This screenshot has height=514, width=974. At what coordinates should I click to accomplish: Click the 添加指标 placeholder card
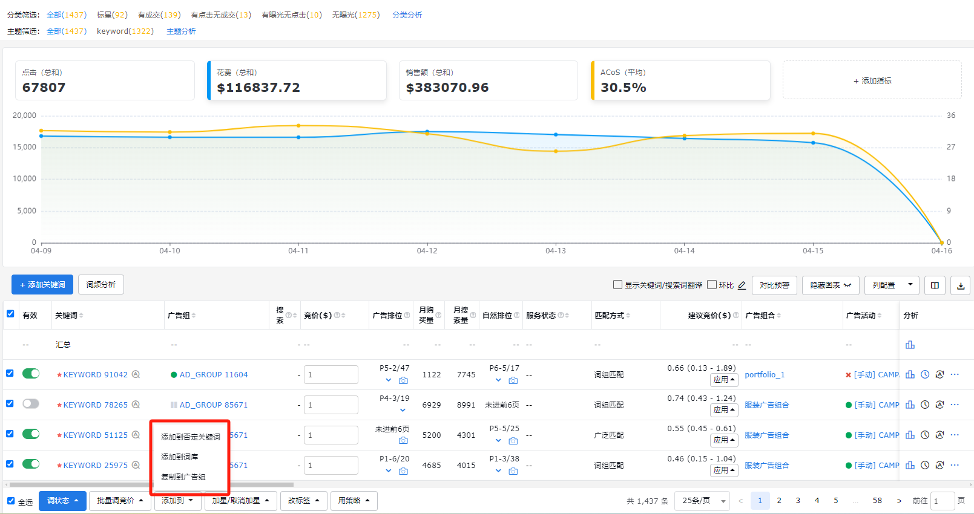point(872,80)
